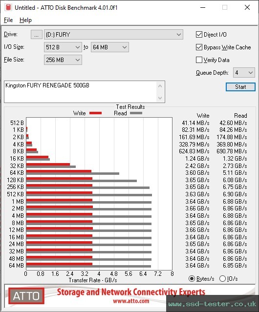Click the Start benchmark button

click(240, 87)
